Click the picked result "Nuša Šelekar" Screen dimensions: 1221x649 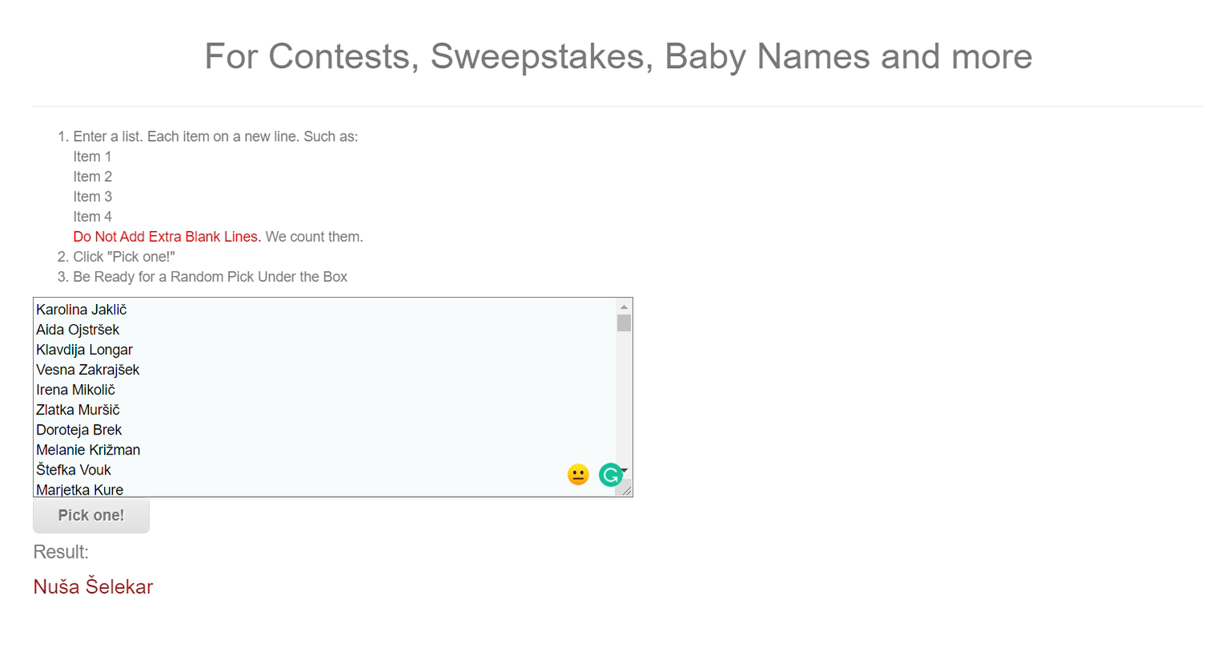93,587
